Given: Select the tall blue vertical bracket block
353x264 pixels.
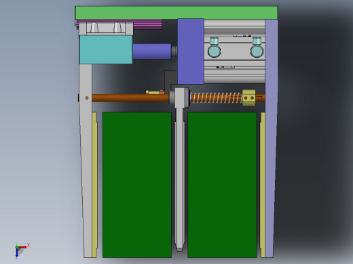Looking at the screenshot, I should click(x=191, y=51).
